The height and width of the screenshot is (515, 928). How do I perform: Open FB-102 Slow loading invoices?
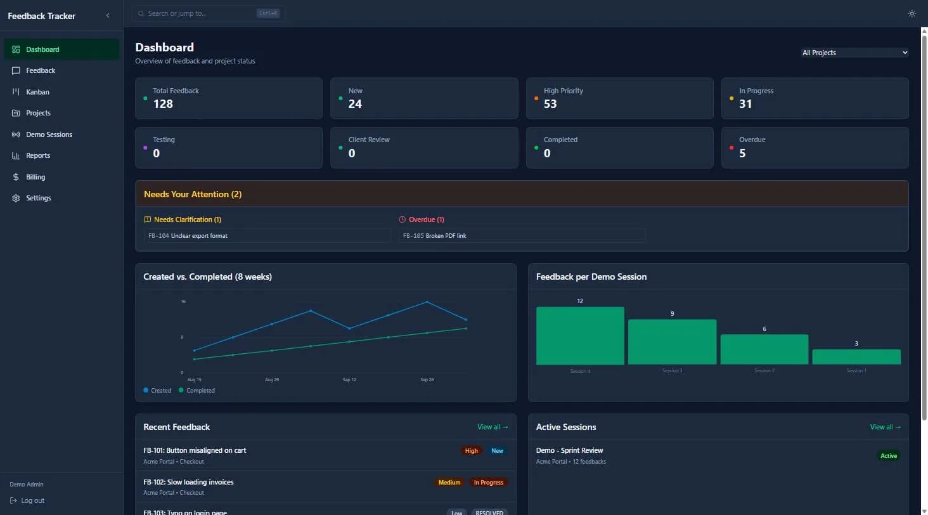(326, 487)
